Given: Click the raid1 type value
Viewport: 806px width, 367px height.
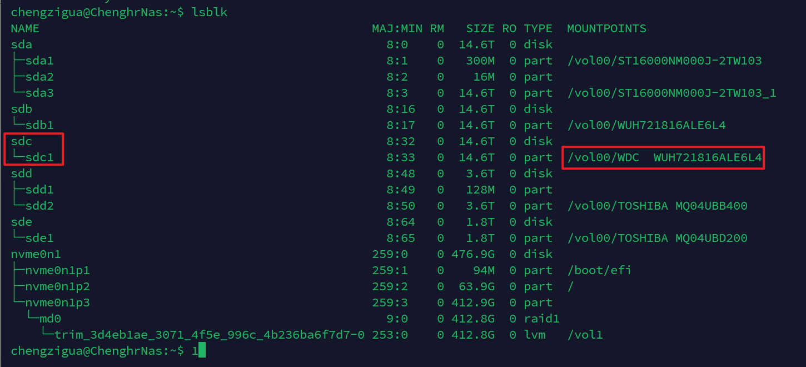Looking at the screenshot, I should pyautogui.click(x=541, y=319).
